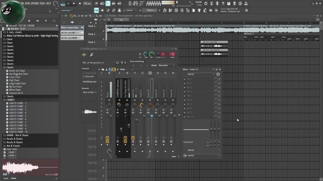
Task: Pause playback using the transport pause button
Action: (68, 4)
